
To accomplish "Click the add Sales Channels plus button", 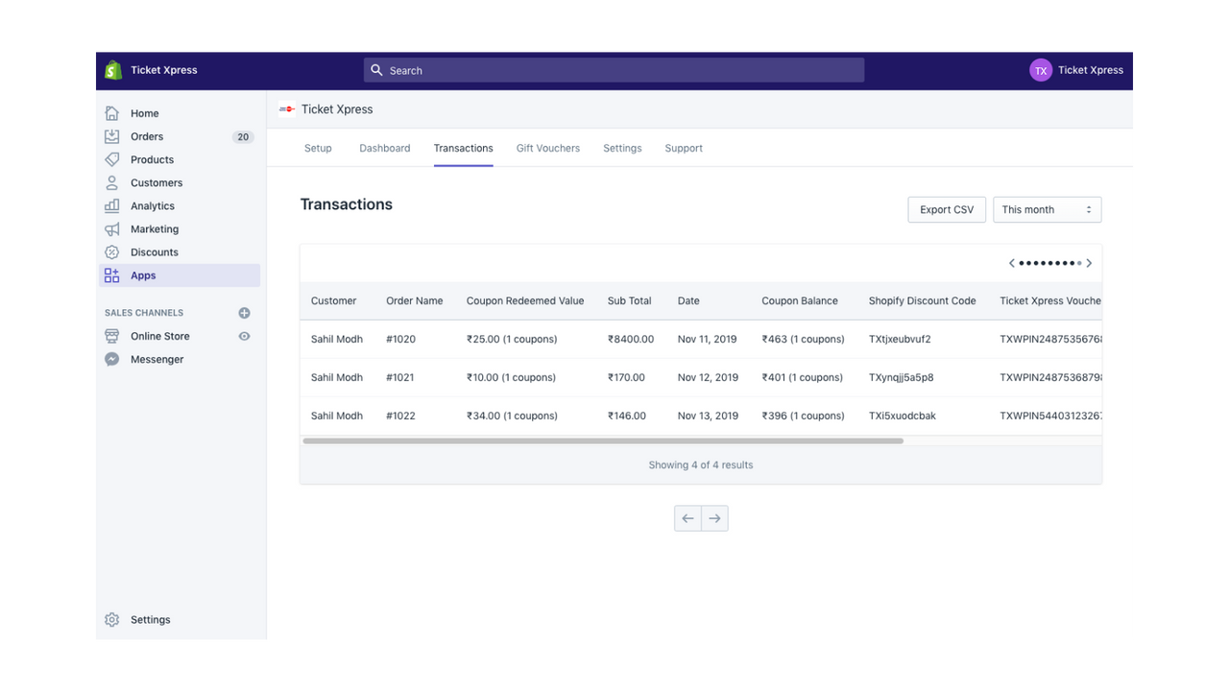I will coord(244,312).
